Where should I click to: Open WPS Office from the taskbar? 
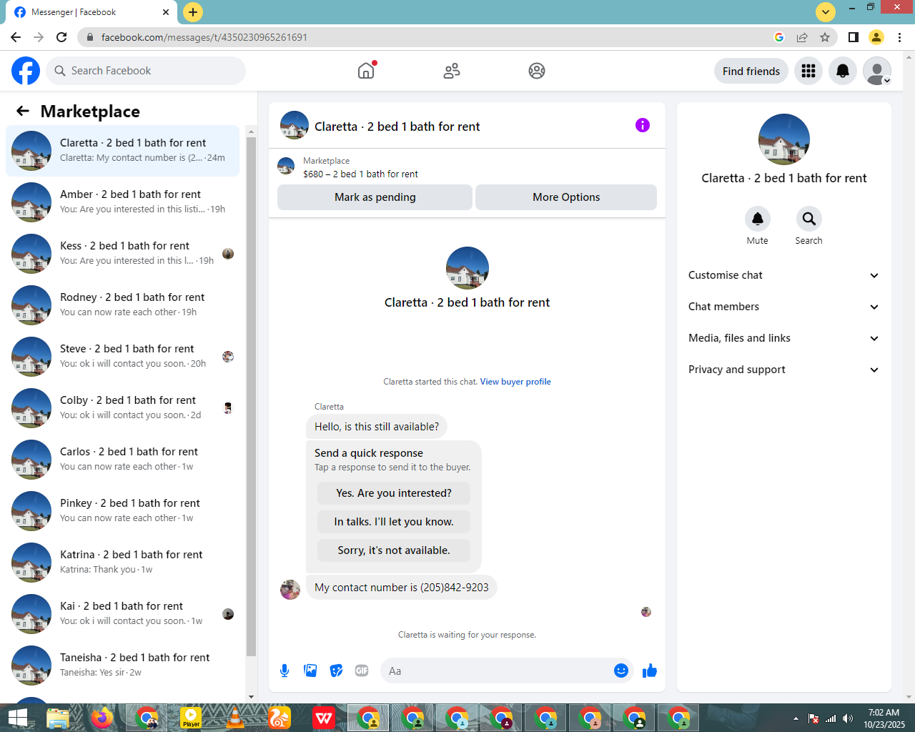point(324,718)
